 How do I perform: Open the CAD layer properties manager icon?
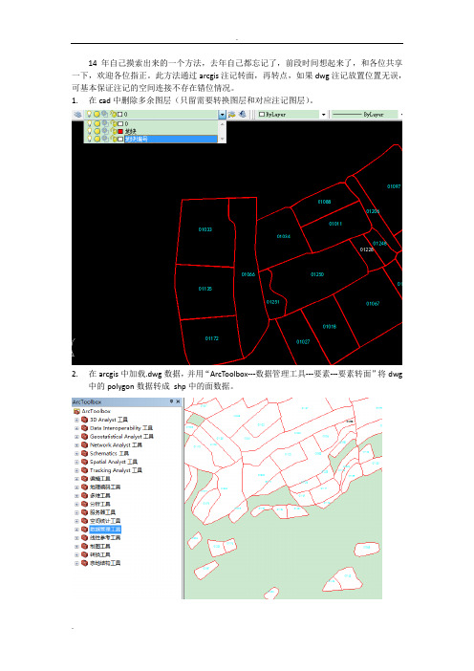click(x=77, y=115)
